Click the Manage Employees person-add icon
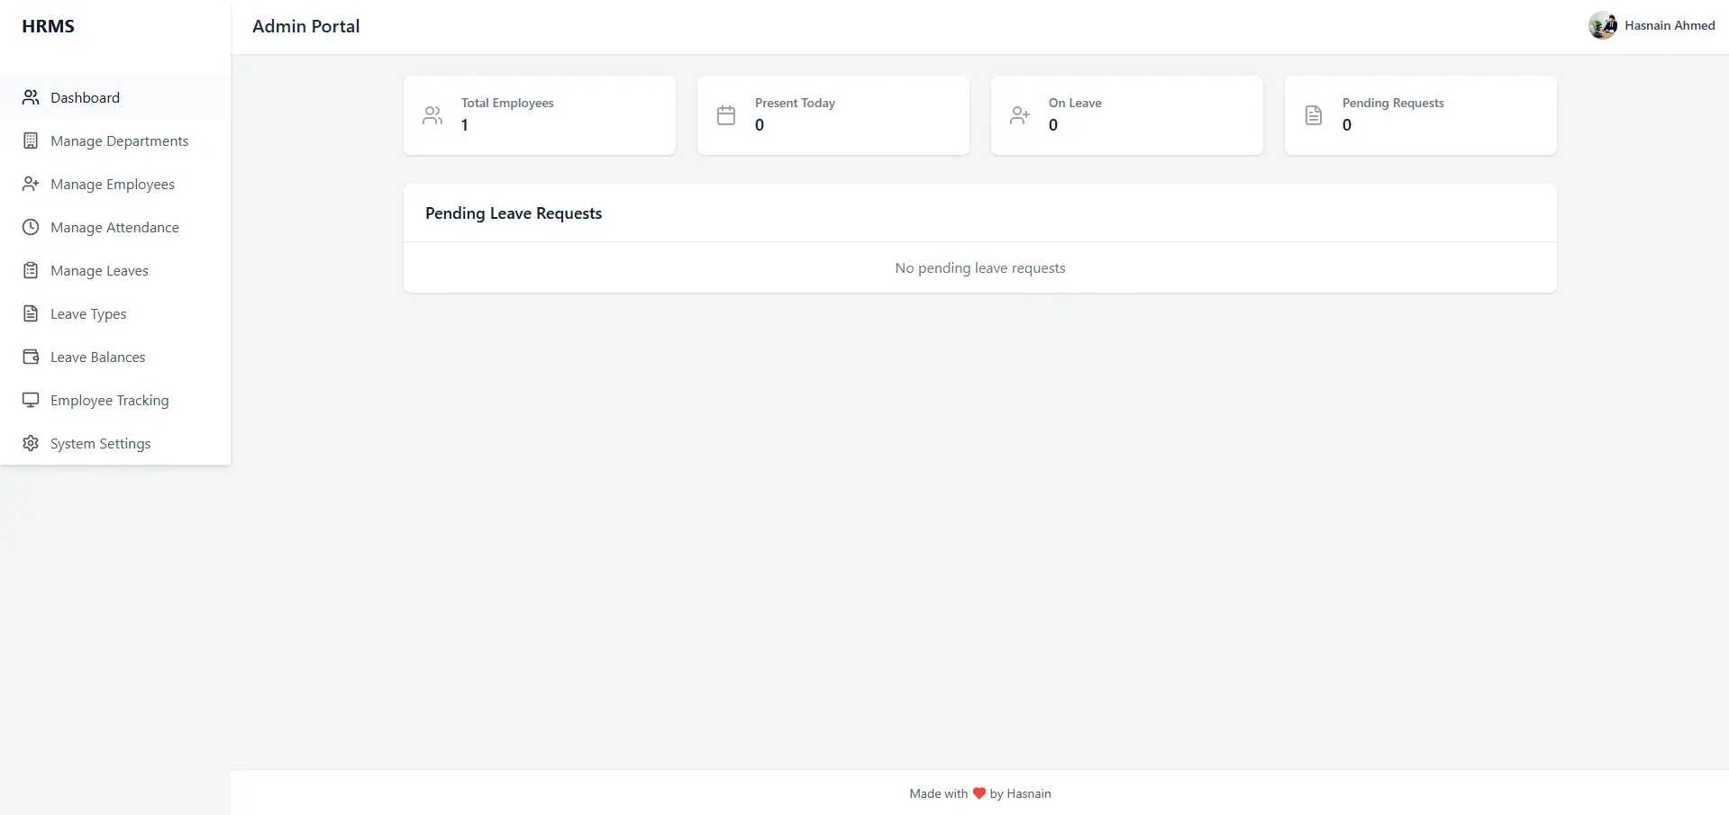The height and width of the screenshot is (815, 1729). tap(31, 184)
